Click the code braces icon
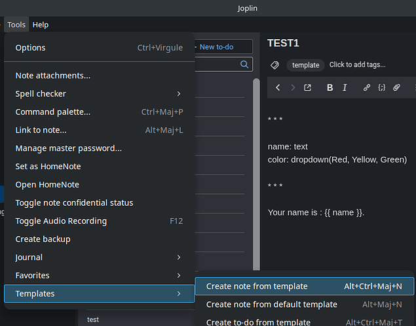The height and width of the screenshot is (326, 416). pyautogui.click(x=381, y=88)
